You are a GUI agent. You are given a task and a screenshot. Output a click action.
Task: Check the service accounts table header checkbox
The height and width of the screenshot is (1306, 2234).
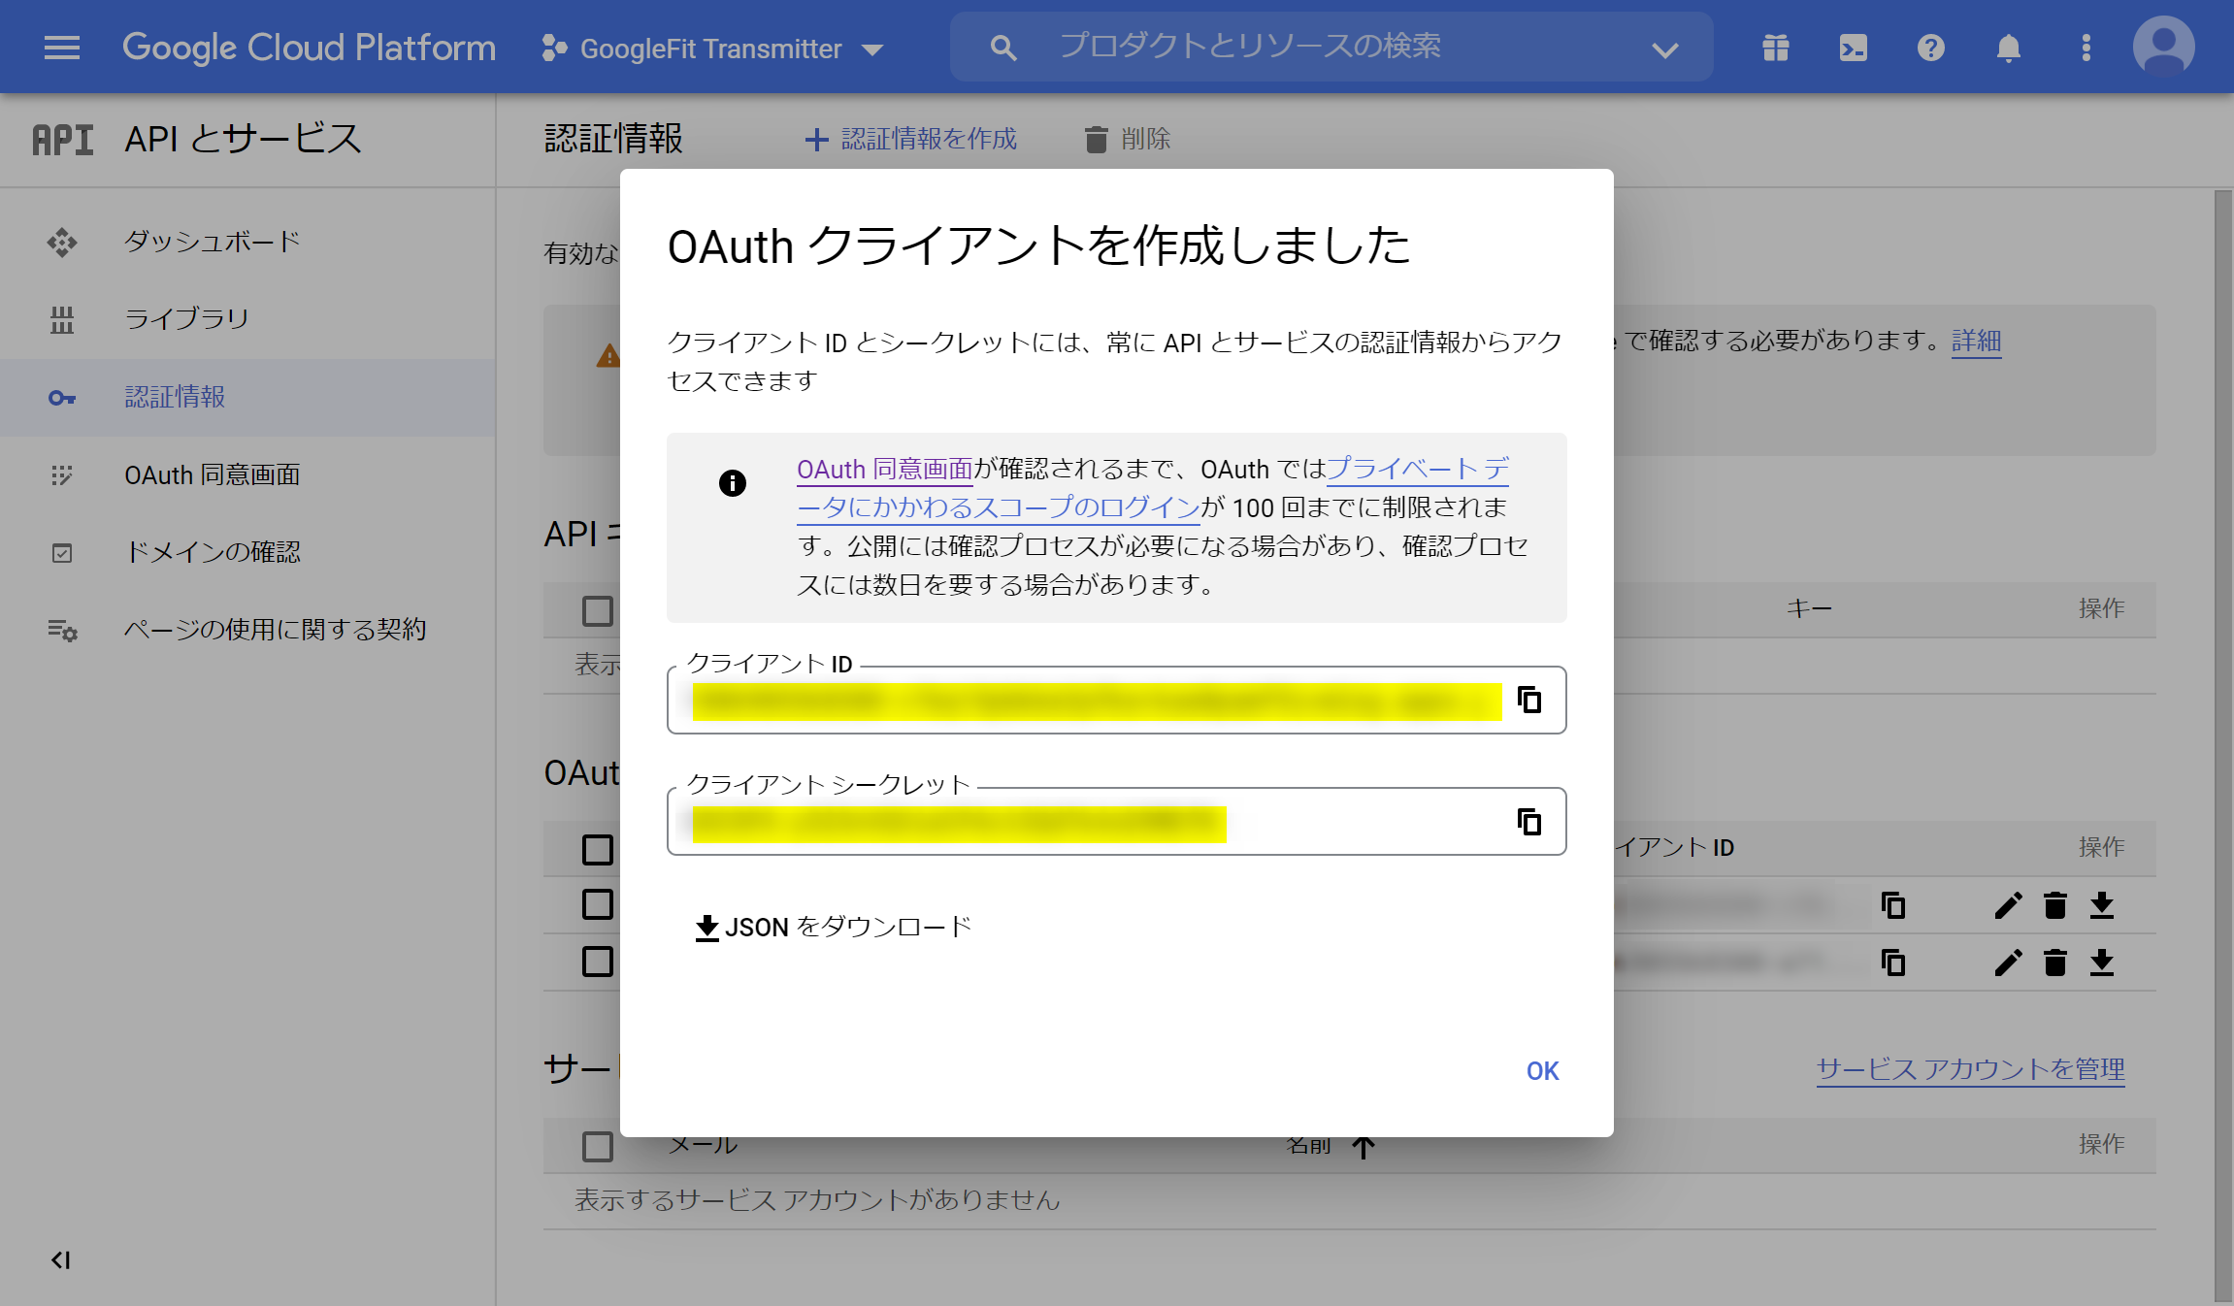[x=598, y=1146]
